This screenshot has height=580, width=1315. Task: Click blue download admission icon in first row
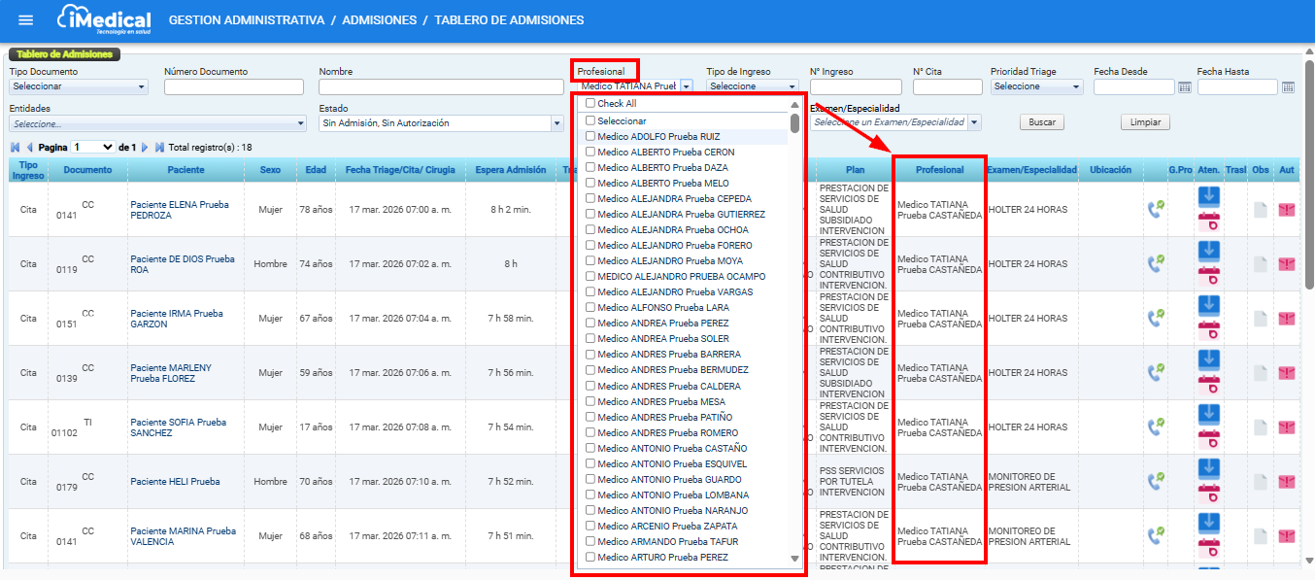(x=1209, y=195)
